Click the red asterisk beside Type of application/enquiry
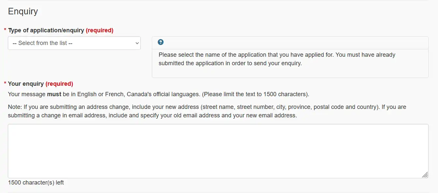438x193 pixels. point(5,30)
